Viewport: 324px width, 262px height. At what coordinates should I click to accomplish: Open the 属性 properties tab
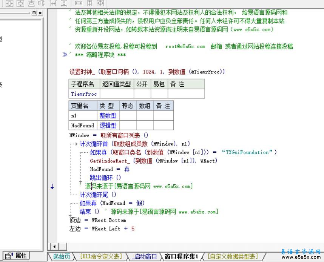tap(16, 256)
